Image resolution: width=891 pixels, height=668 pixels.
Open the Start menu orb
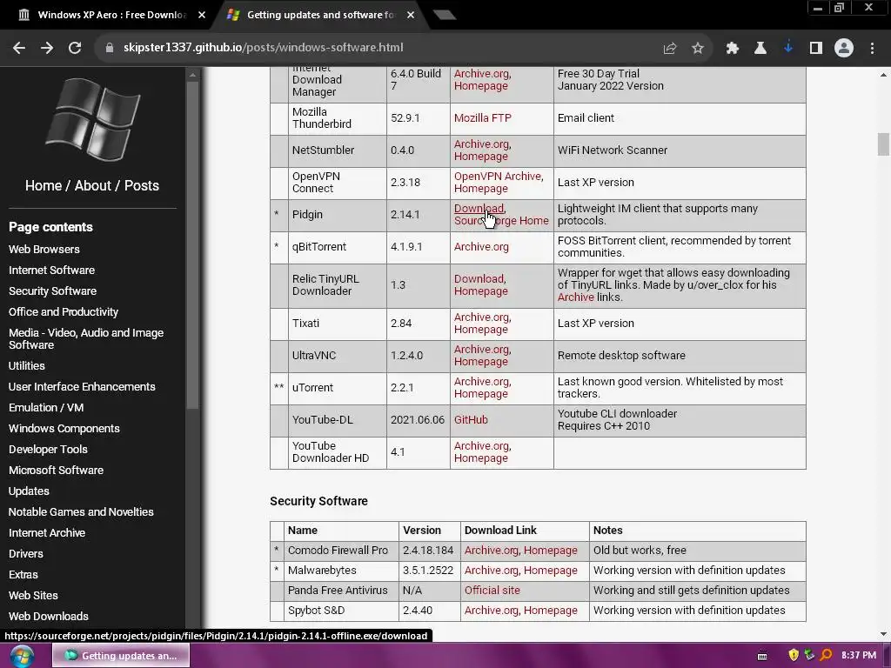21,656
